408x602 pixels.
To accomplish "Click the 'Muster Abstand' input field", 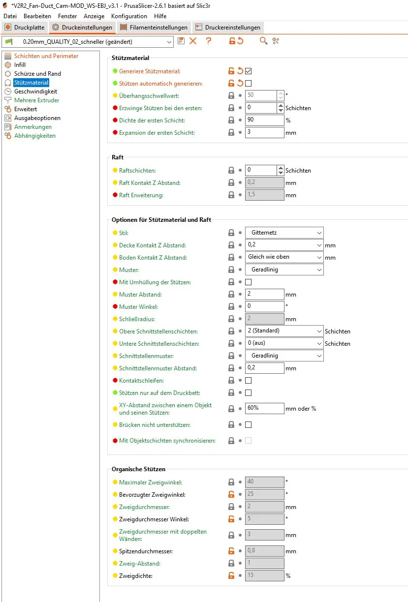I will (x=264, y=295).
